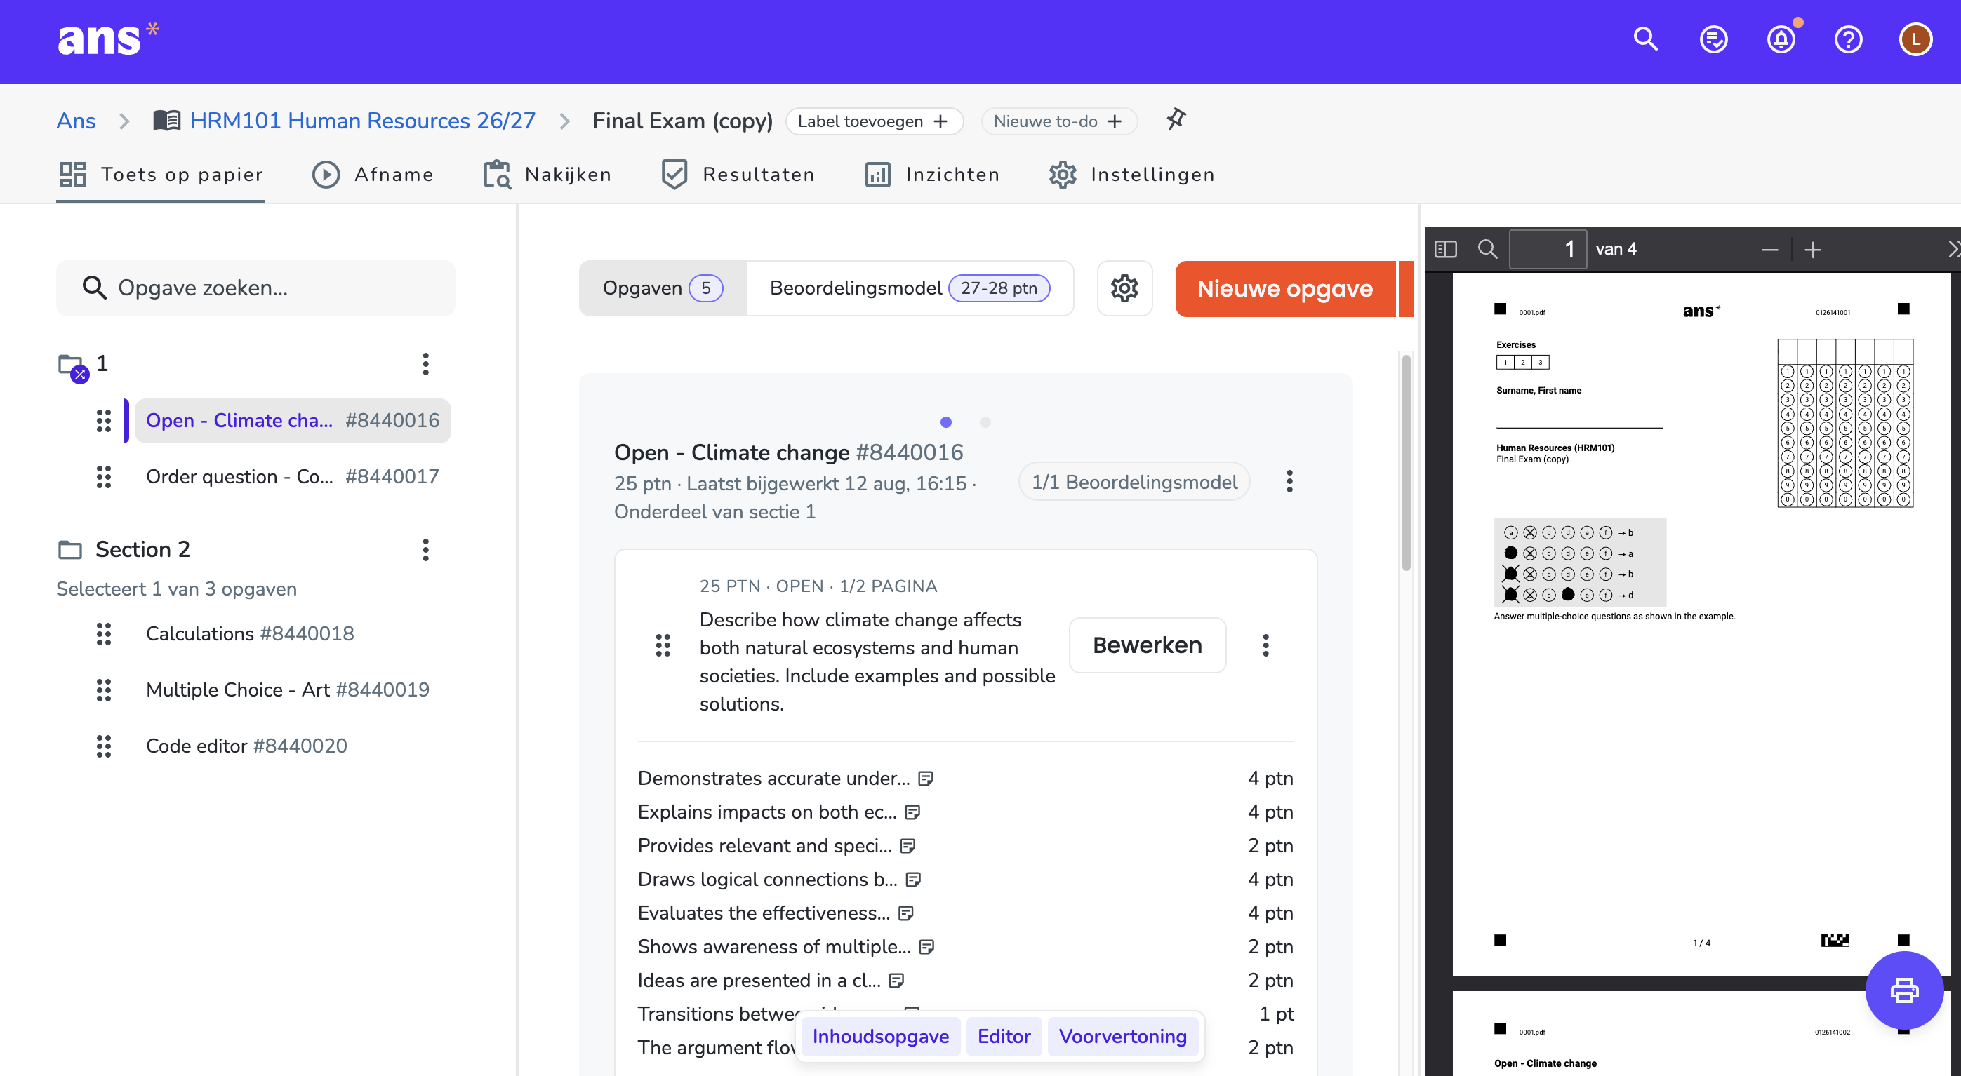The height and width of the screenshot is (1076, 1961).
Task: Open exercise settings gear next to Beoordelingsmodel
Action: (1124, 288)
